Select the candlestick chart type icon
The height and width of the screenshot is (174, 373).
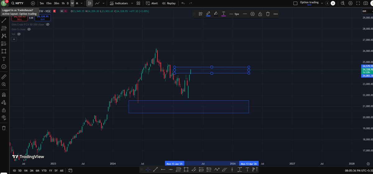click(90, 3)
